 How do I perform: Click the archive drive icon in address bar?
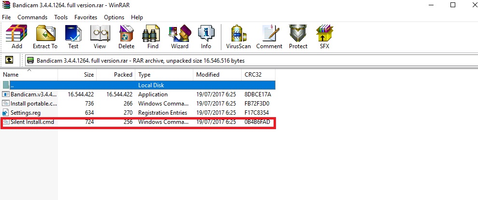(30, 60)
